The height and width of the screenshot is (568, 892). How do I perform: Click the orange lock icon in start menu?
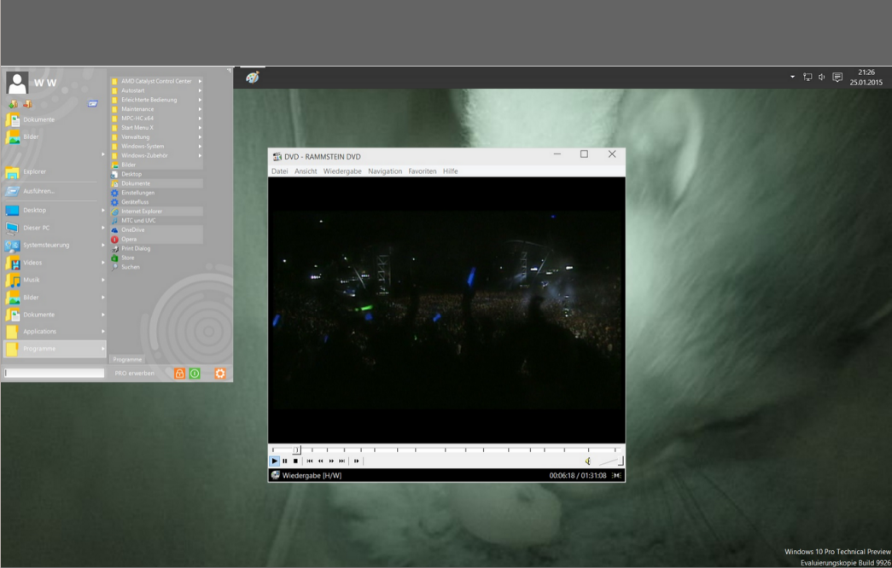tap(180, 374)
